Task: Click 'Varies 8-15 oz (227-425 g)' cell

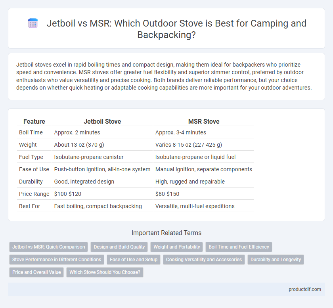Action: click(x=204, y=145)
